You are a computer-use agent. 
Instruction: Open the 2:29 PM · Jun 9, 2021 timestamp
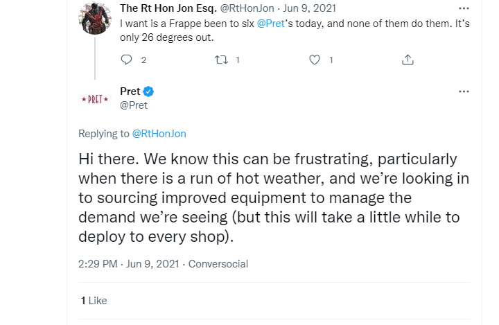pos(129,264)
